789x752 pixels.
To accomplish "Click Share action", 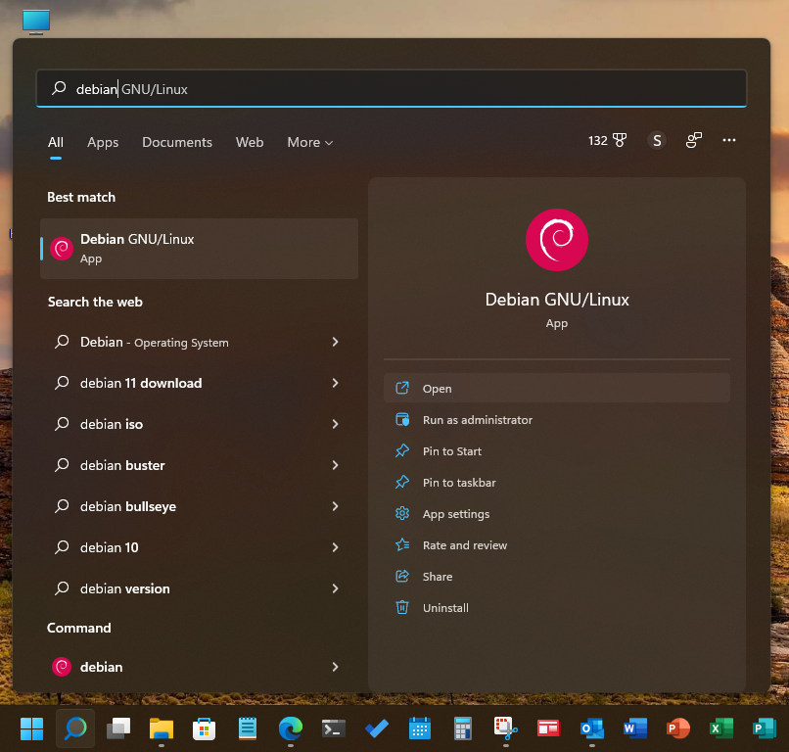I will point(557,577).
